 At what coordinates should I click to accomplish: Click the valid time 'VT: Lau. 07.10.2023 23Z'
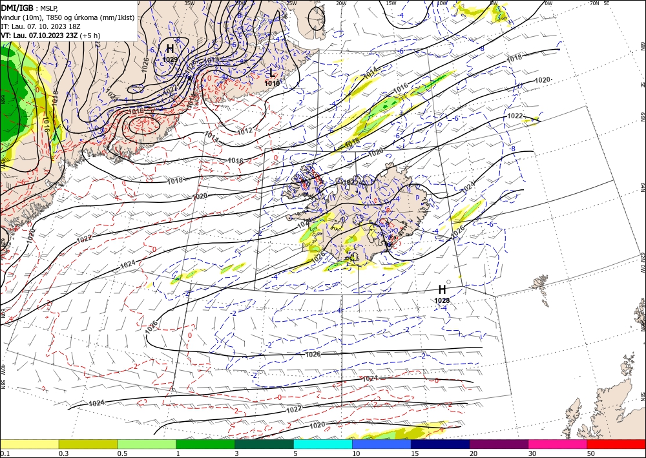click(39, 36)
